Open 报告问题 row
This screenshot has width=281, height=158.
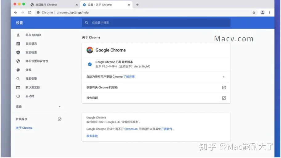(156, 98)
